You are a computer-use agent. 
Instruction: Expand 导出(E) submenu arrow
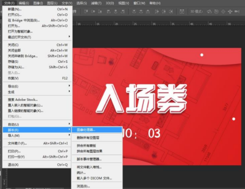click(x=69, y=86)
